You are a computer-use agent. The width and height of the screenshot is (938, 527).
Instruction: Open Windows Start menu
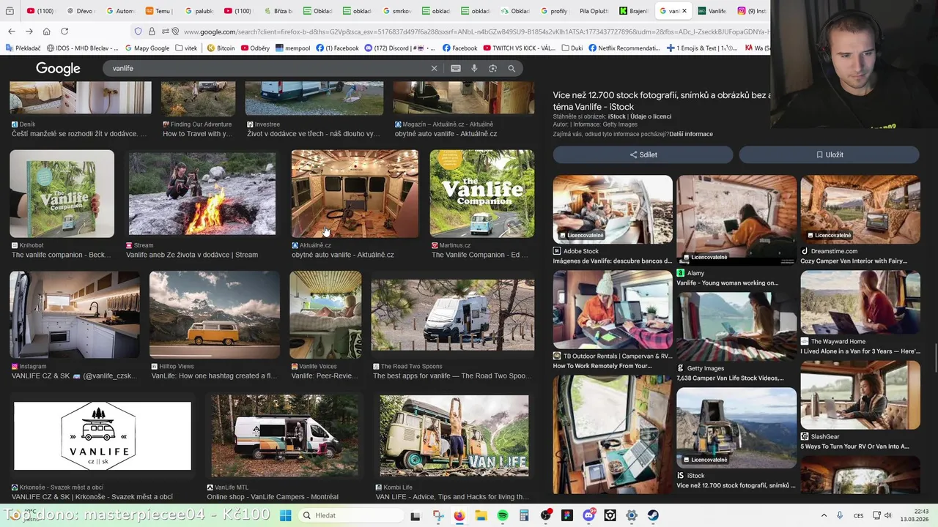pos(285,515)
